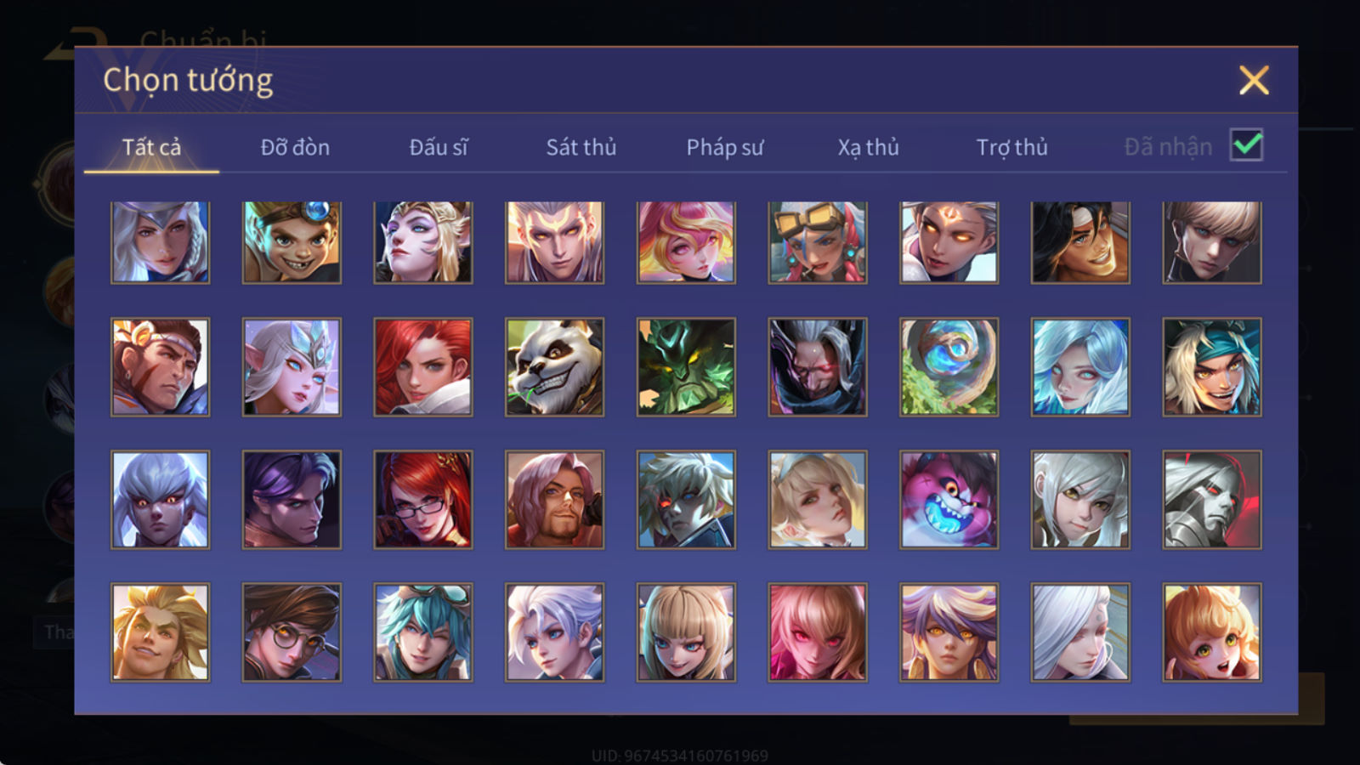Choose the red-haired woman with glasses
1360x765 pixels.
[423, 500]
